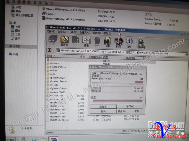Click the 测试 (Test) toolbar icon
This screenshot has width=189, height=141.
(75, 41)
